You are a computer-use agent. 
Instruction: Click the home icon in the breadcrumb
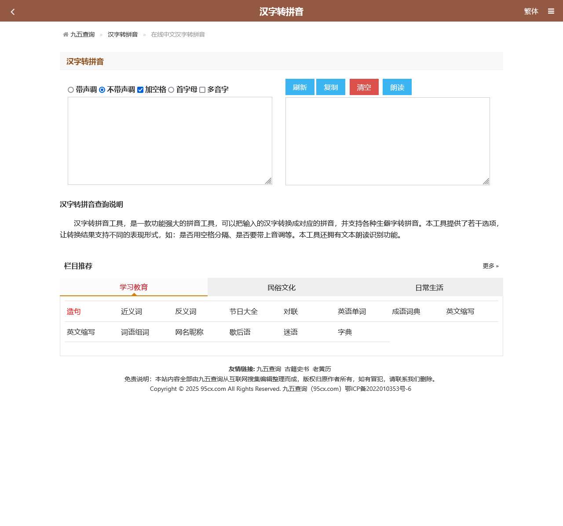[66, 34]
